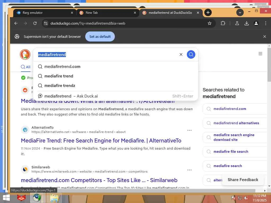Viewport: 271px width, 203px height.
Task: Go back to the previous page
Action: (16, 23)
